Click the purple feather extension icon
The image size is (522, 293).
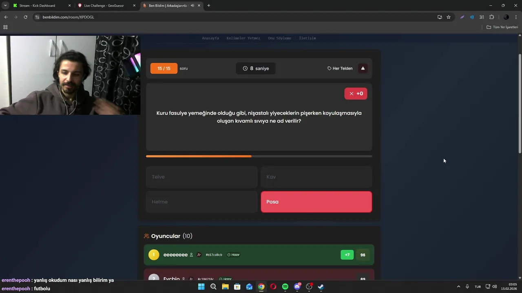click(462, 17)
